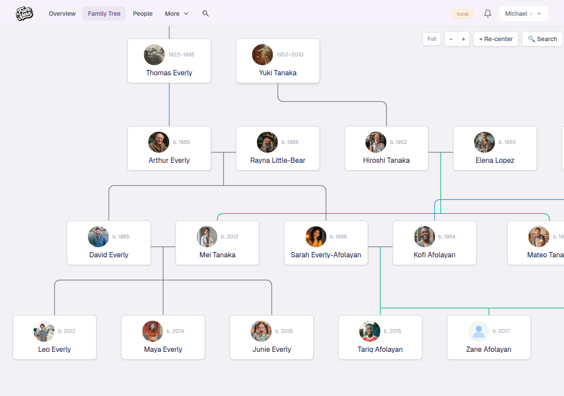Select the name Thomas Everly

(169, 73)
